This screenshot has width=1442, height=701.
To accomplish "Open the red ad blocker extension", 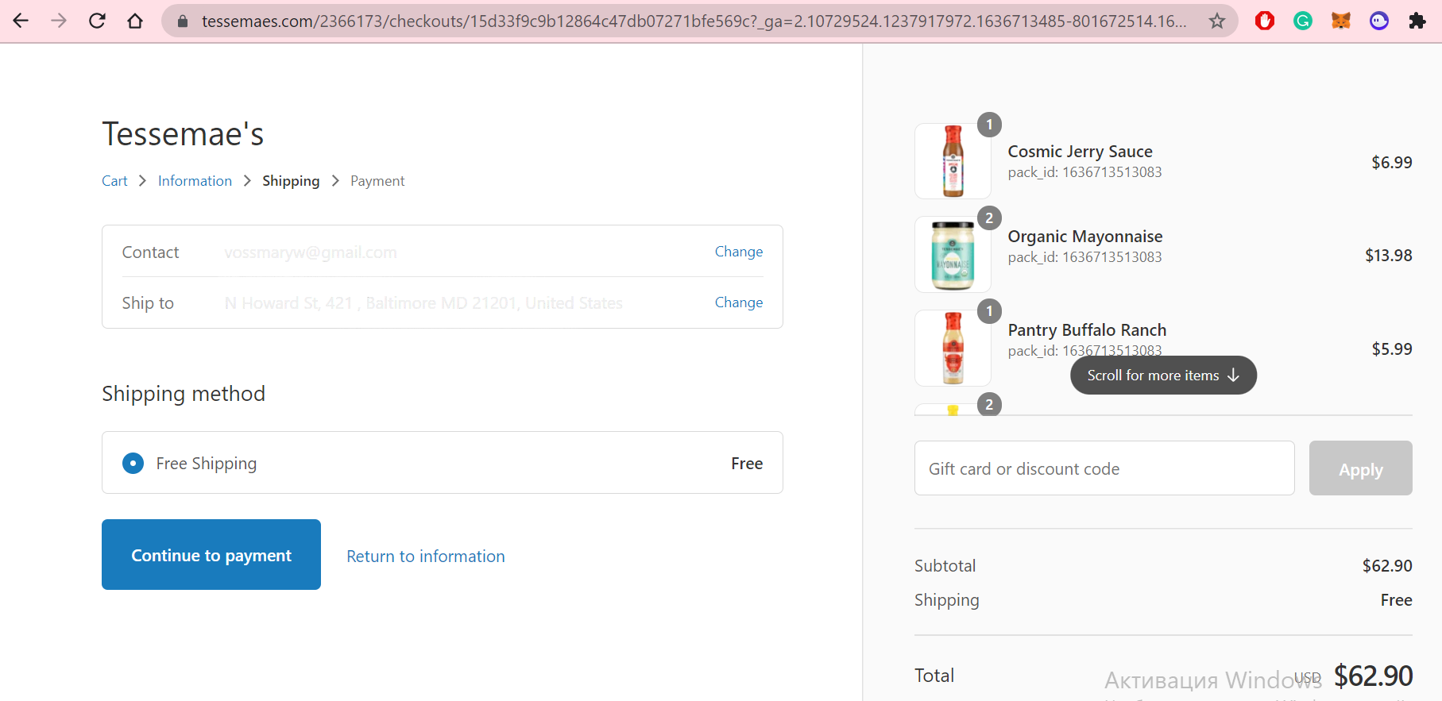I will click(1265, 21).
